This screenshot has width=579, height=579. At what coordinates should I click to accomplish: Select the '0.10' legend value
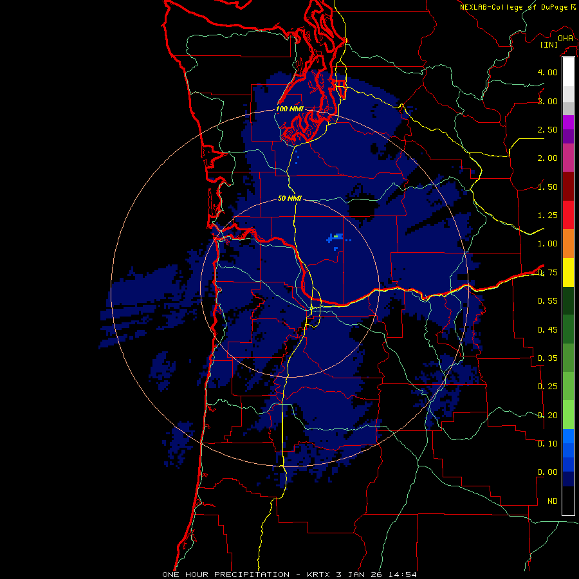(547, 444)
